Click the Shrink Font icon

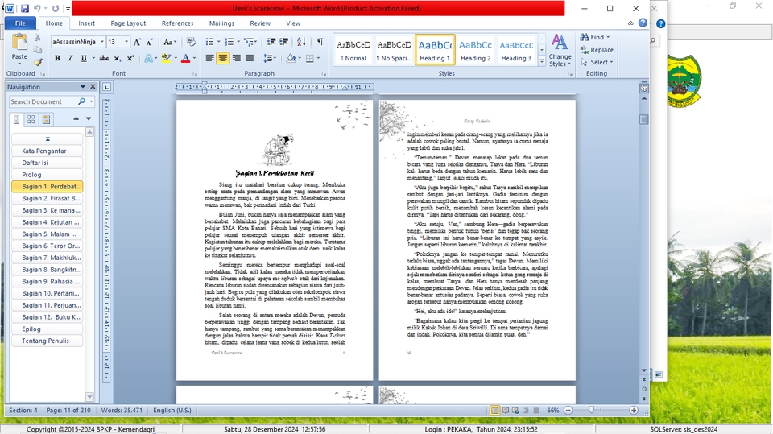pyautogui.click(x=150, y=43)
